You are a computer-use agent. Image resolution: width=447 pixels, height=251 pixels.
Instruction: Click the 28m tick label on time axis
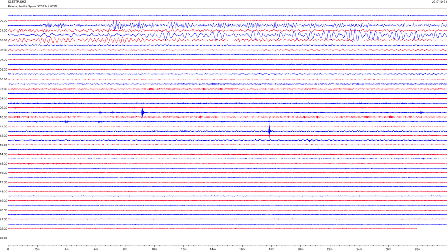418,249
